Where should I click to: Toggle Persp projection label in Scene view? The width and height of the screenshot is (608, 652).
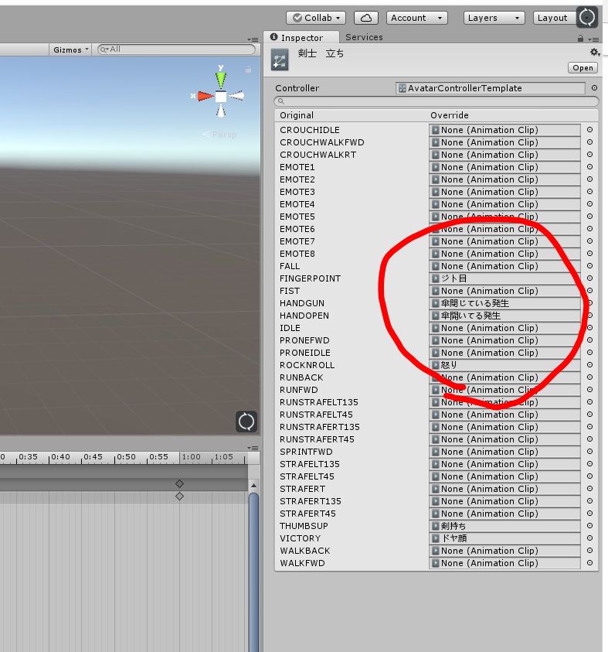coord(219,135)
